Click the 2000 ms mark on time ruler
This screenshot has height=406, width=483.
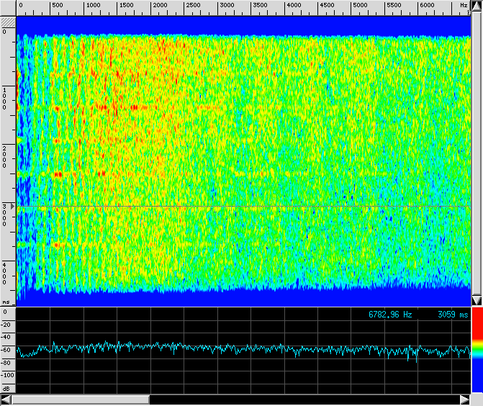click(x=5, y=157)
